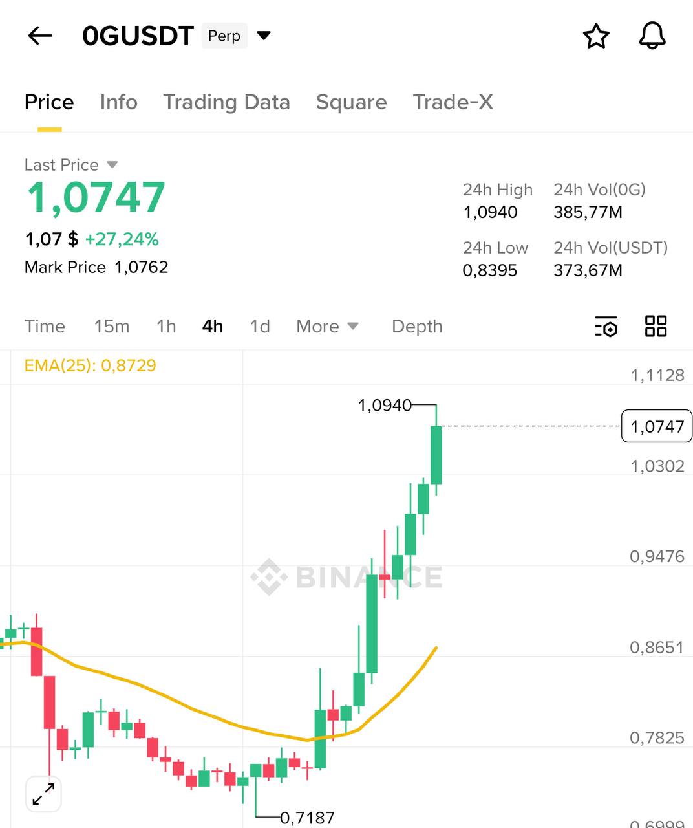Go to the Square tab

351,102
